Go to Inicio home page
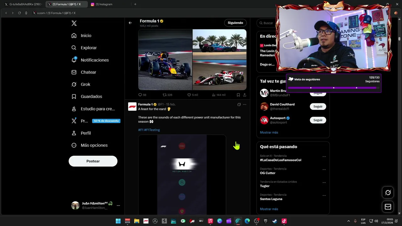Viewport: 402px width, 226px height. pos(81,35)
